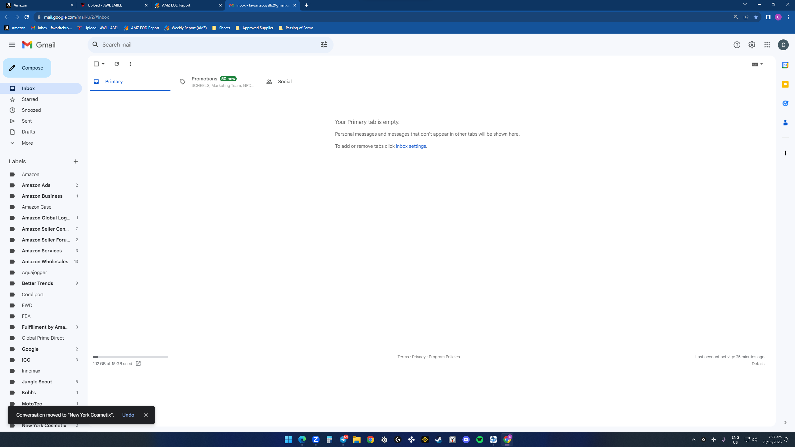
Task: Open a new browser tab
Action: point(307,5)
